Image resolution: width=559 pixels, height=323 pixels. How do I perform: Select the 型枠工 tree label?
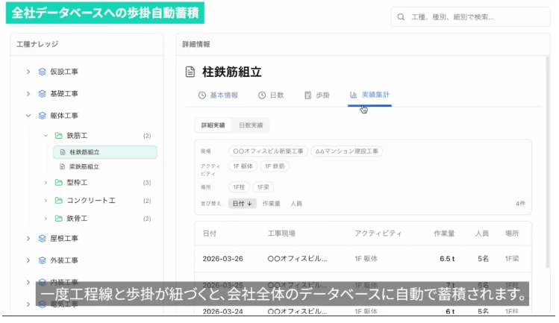77,183
